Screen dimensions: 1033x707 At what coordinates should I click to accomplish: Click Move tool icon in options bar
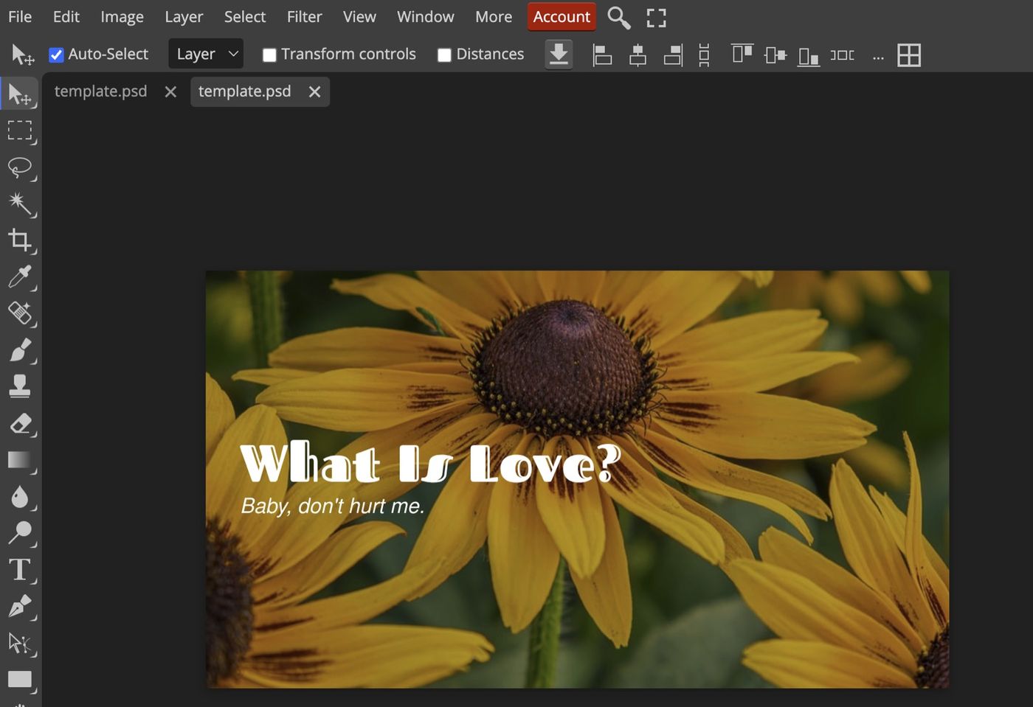pos(22,54)
